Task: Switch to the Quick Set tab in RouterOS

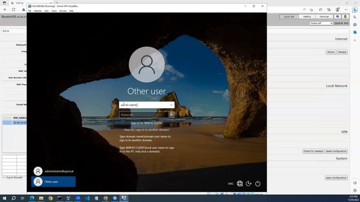Action: 289,16
